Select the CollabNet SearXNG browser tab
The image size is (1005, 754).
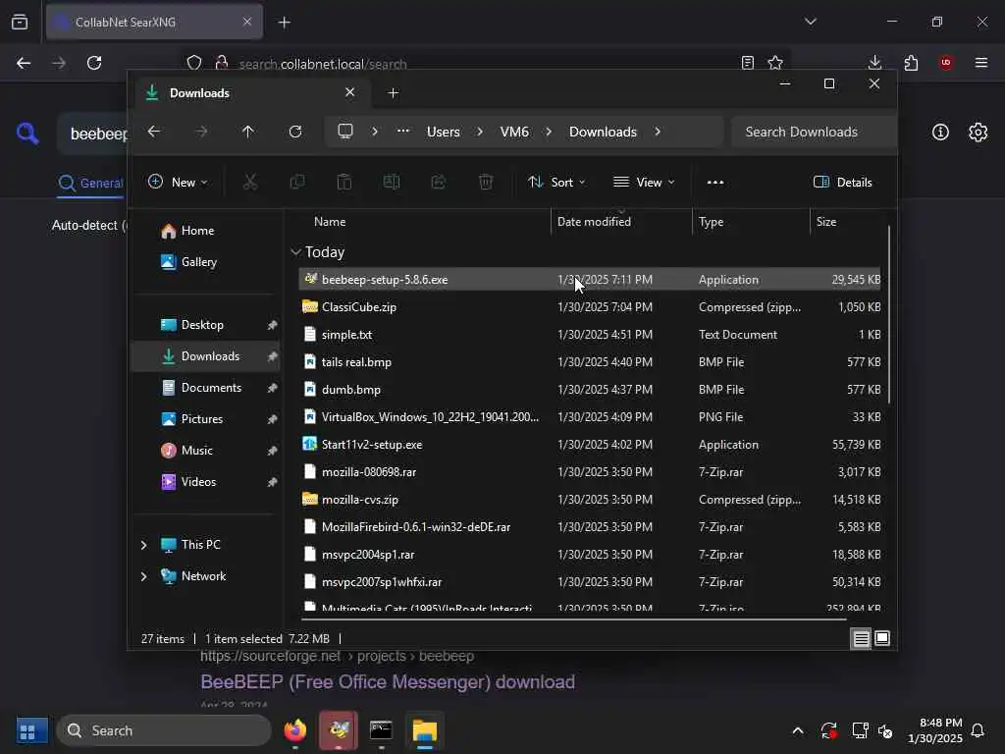[154, 22]
